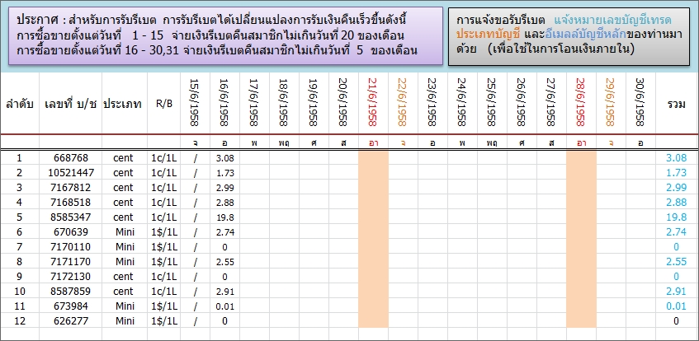The height and width of the screenshot is (341, 699).
Task: Click rebate value 2.55 in 16/6 column
Action: [x=224, y=262]
